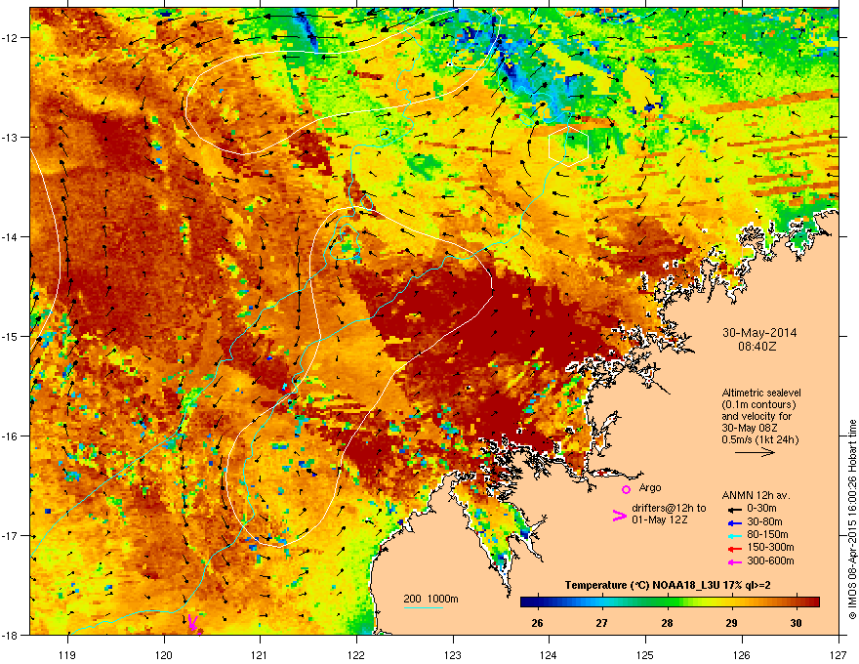The height and width of the screenshot is (664, 859).
Task: Click the latitude label '-12'
Action: 10,38
